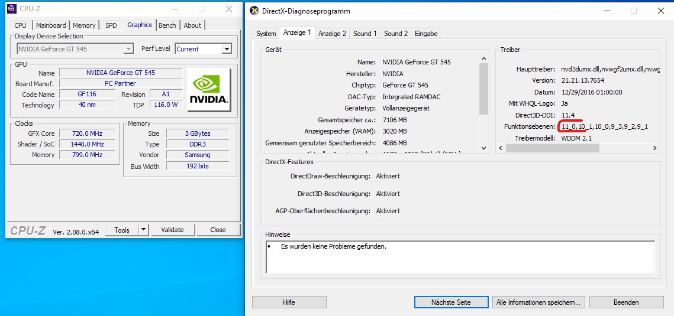
Task: Open the Bench tab in CPU-Z
Action: tap(167, 25)
